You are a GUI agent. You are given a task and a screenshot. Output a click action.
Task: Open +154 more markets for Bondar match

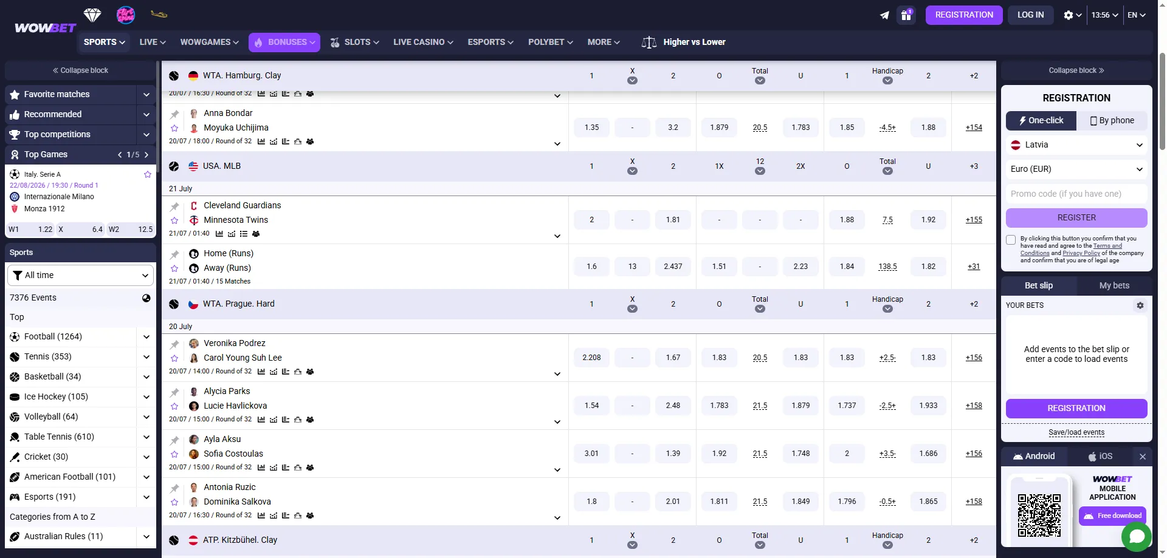coord(974,128)
